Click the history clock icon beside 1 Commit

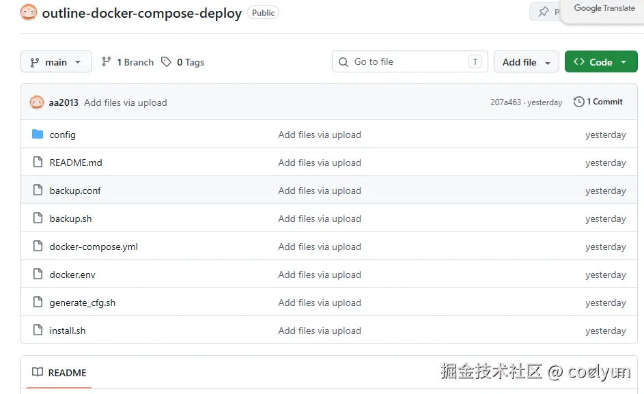click(578, 102)
